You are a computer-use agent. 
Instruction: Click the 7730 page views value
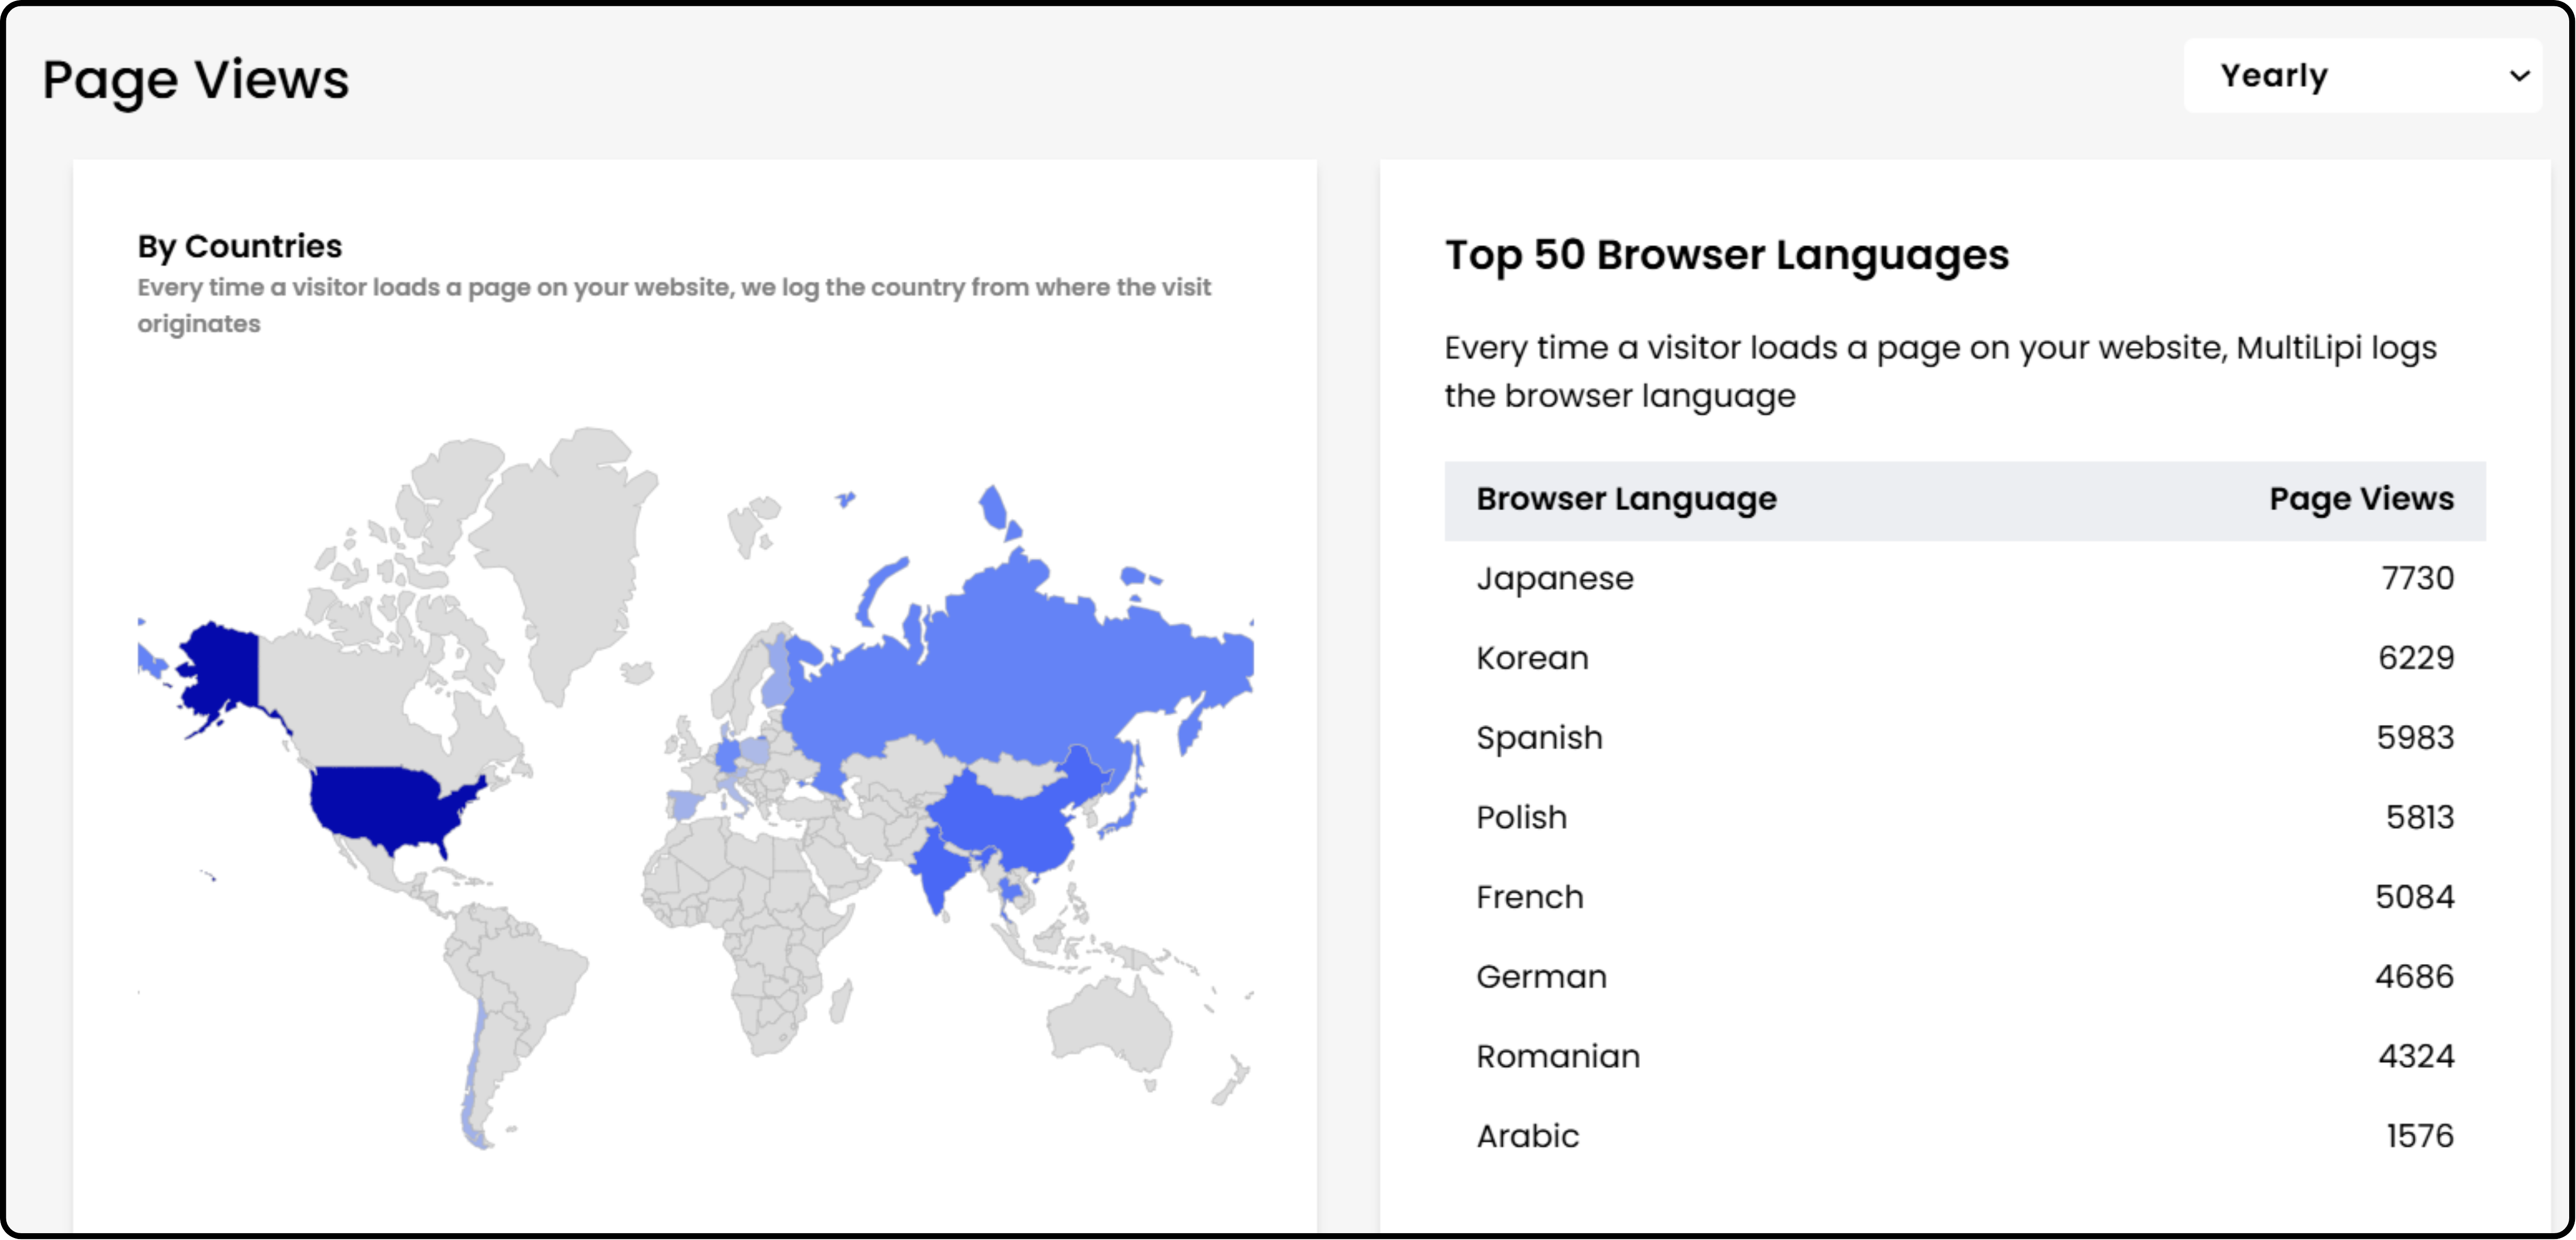[2417, 579]
